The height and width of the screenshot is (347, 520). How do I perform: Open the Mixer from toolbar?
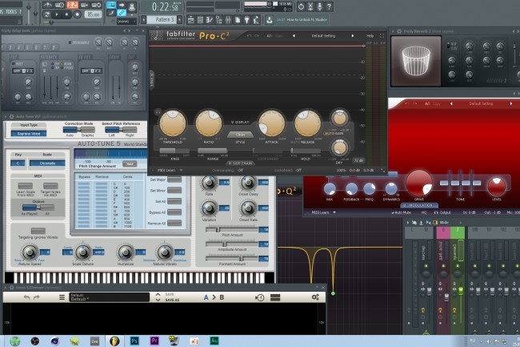[228, 20]
